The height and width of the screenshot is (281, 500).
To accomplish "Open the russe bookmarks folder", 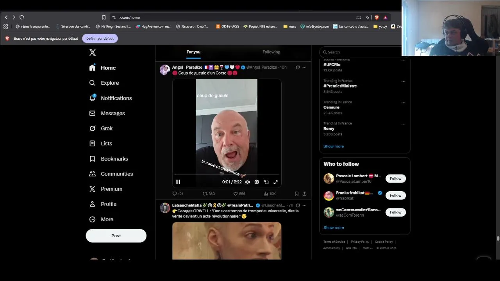I will 289,27.
